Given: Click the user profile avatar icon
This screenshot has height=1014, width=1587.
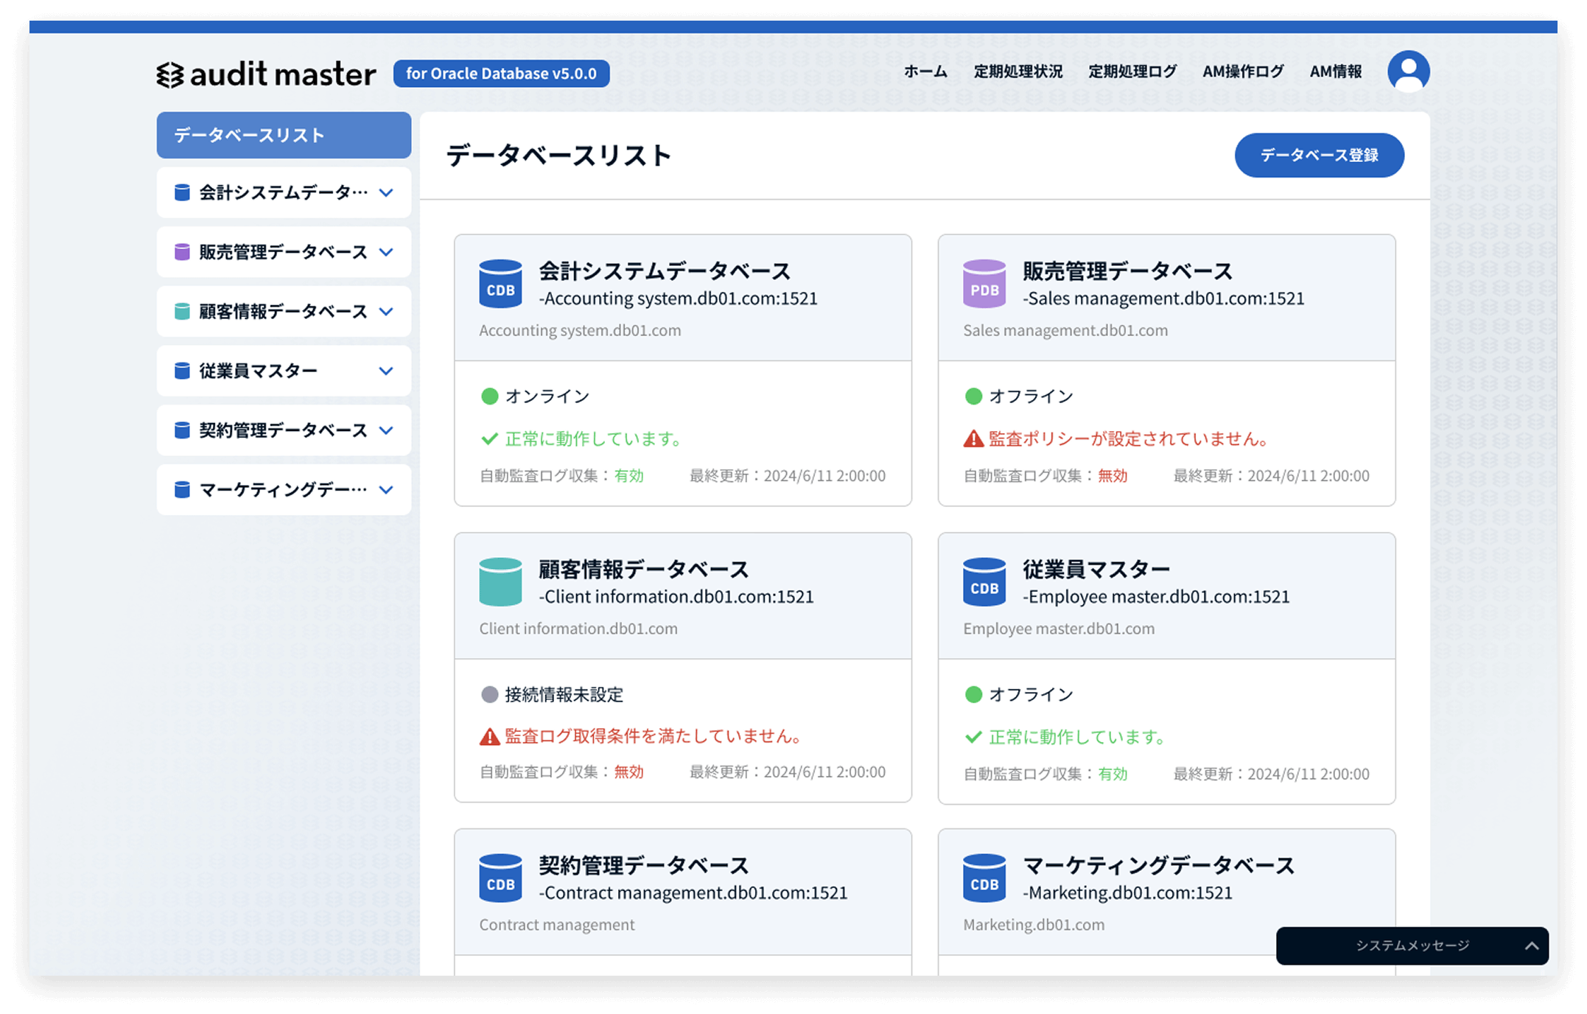Looking at the screenshot, I should click(1408, 71).
